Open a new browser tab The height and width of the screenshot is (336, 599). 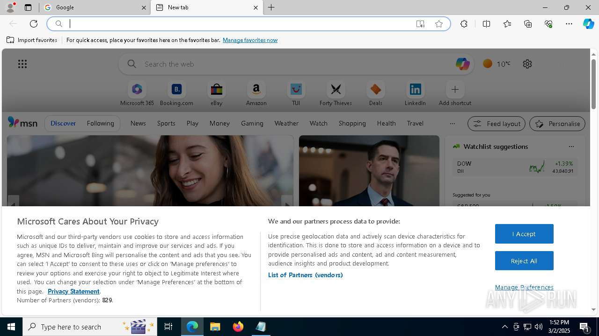[271, 7]
